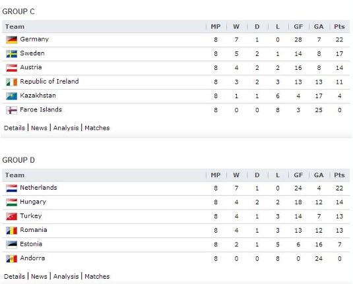
Task: Click the Pts column header in Group C
Action: 339,26
